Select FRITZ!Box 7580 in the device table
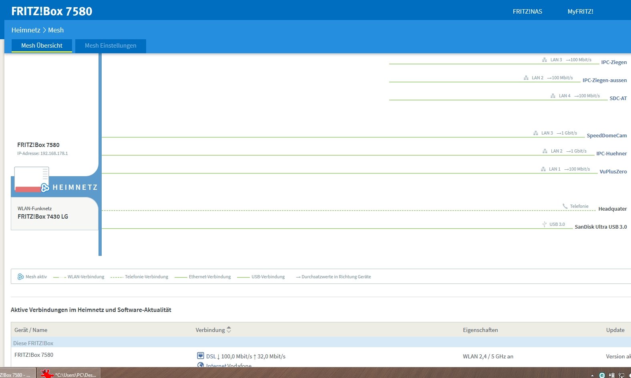This screenshot has height=378, width=631. pyautogui.click(x=34, y=355)
